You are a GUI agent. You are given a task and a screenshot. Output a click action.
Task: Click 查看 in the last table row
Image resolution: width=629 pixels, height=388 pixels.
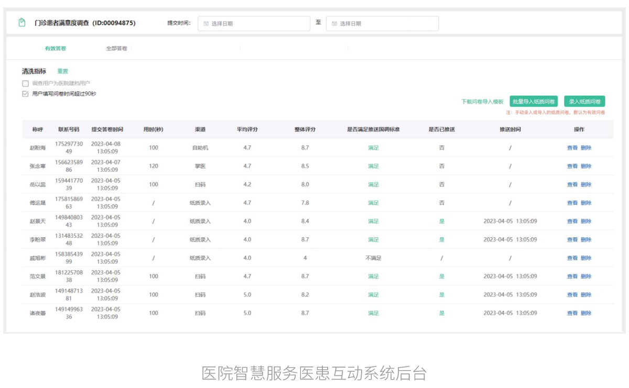point(572,313)
